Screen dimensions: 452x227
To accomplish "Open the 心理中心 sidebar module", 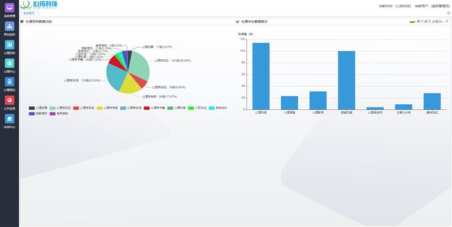I will pyautogui.click(x=9, y=64).
